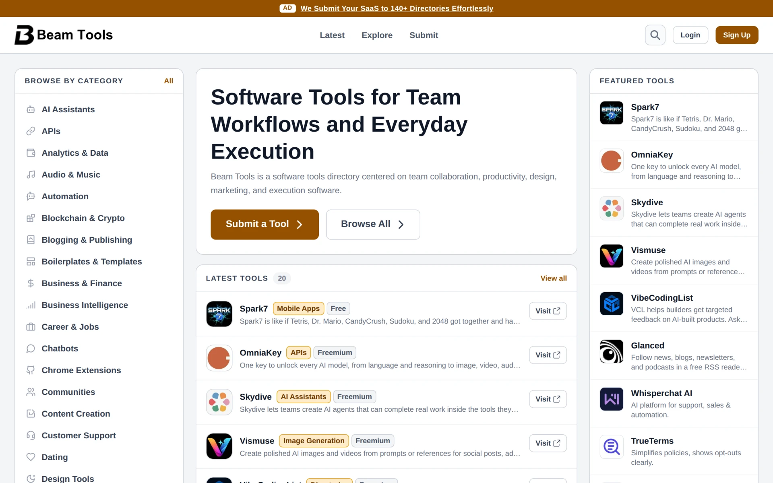
Task: Click the Mobile Apps tag on Spark7
Action: point(298,308)
